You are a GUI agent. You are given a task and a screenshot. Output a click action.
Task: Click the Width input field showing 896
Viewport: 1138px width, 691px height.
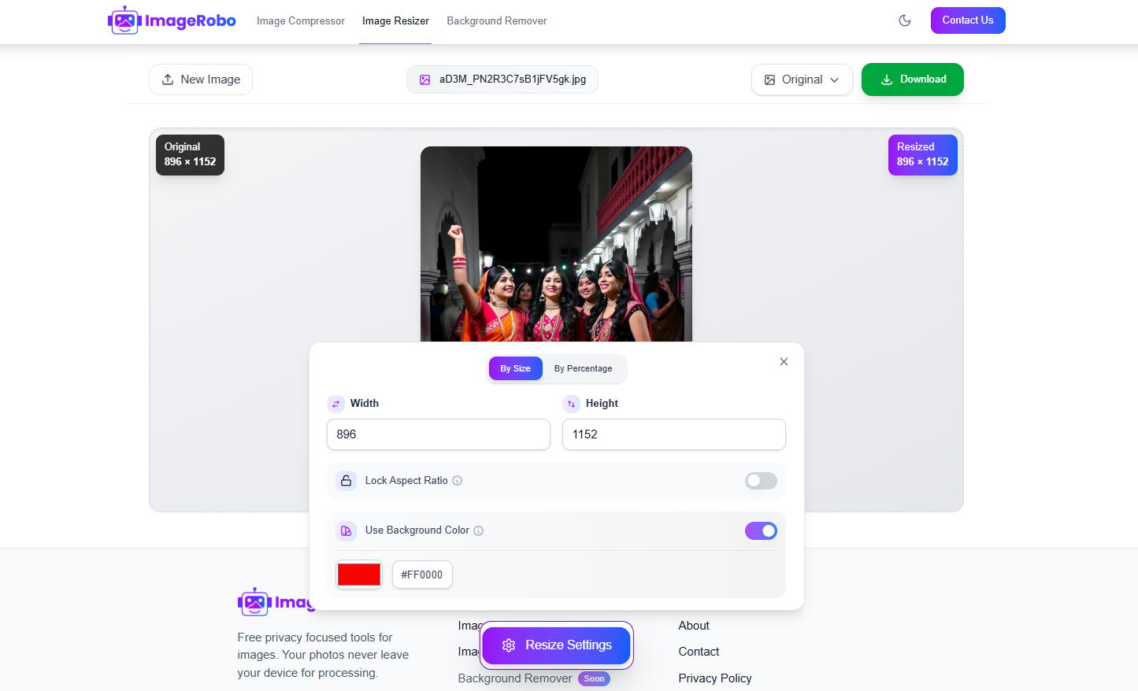coord(439,434)
